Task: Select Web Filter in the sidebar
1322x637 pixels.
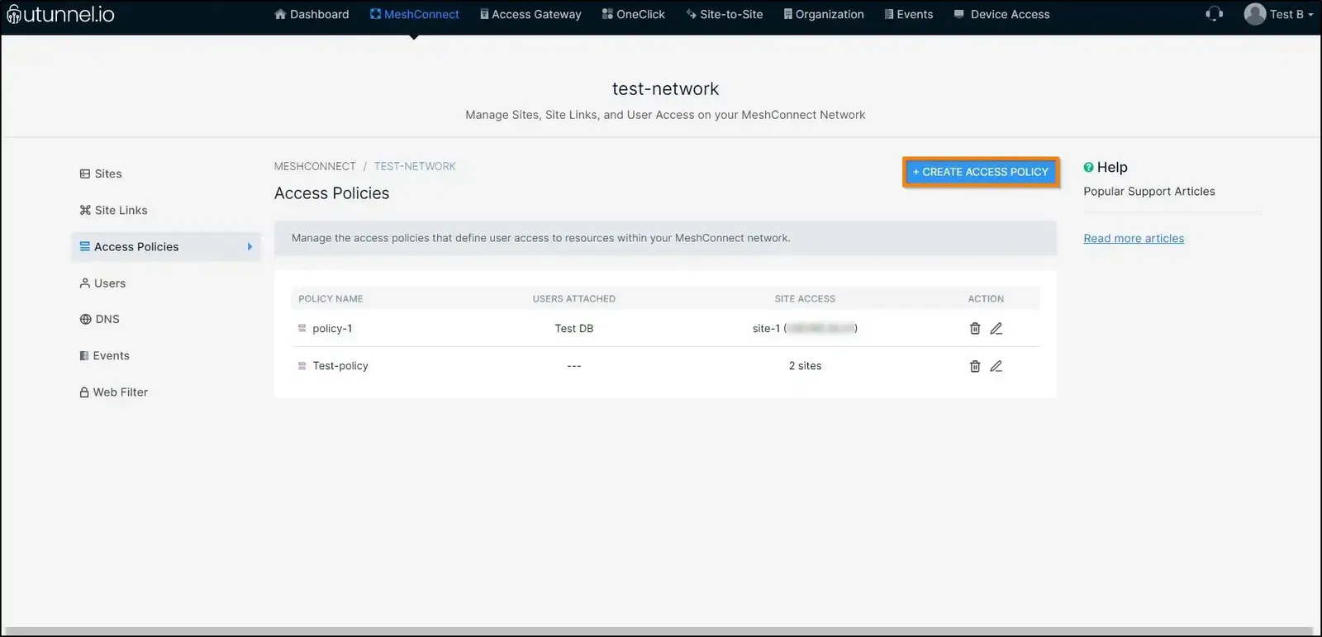Action: point(113,392)
